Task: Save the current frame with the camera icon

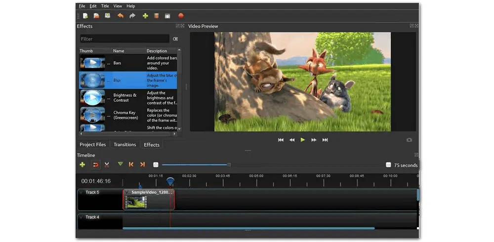Action: [409, 140]
